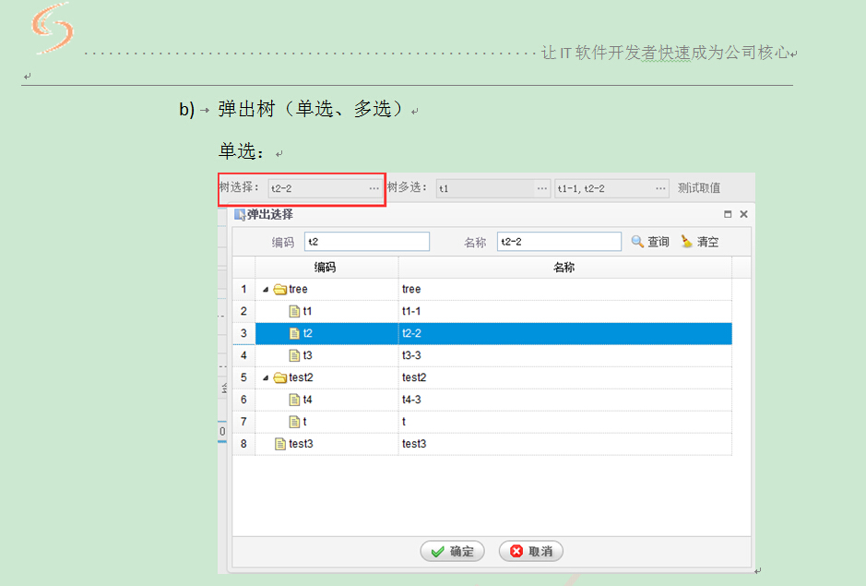Close the 弹出选择 dialog
This screenshot has height=586, width=866.
click(x=744, y=214)
